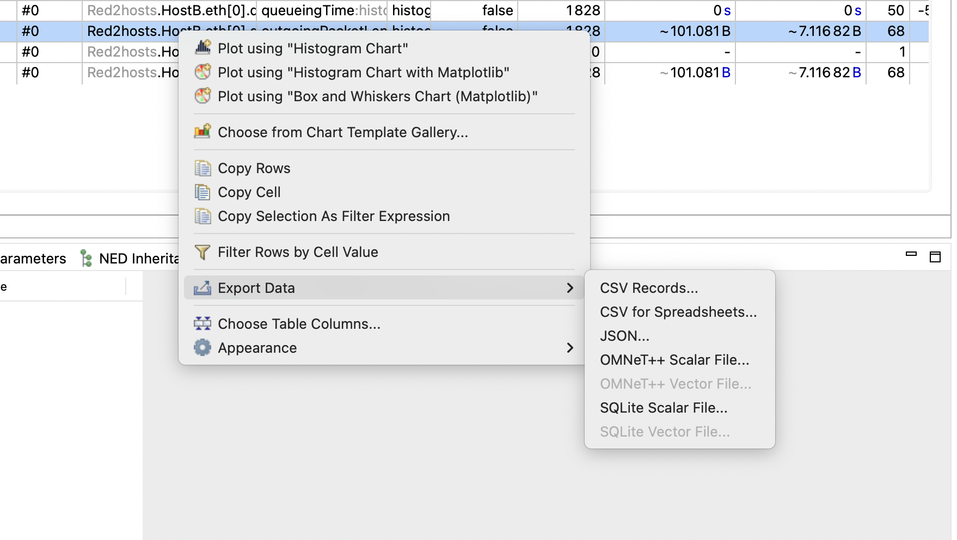This screenshot has height=540, width=957.
Task: Expand the Appearance submenu arrow
Action: 570,347
